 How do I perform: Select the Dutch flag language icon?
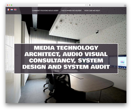coord(12,10)
